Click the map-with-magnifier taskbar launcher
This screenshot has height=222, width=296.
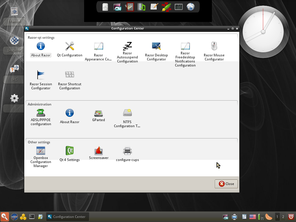coord(40,217)
